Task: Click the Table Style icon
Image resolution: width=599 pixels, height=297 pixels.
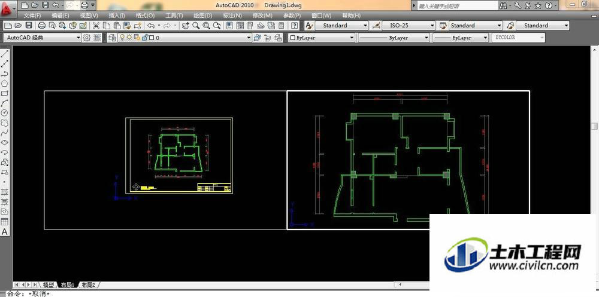Action: 443,26
